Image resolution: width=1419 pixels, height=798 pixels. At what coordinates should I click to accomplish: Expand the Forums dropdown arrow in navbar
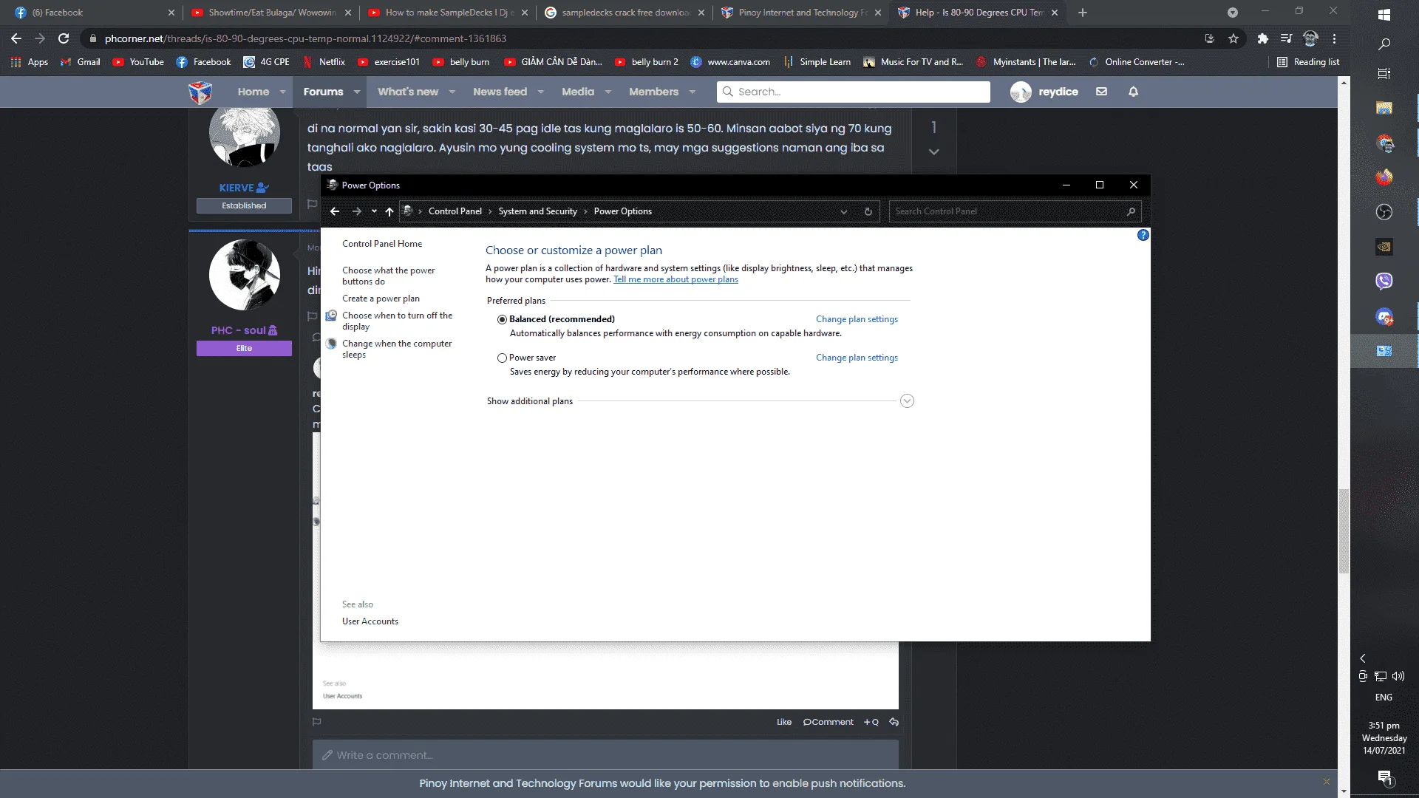(x=356, y=92)
